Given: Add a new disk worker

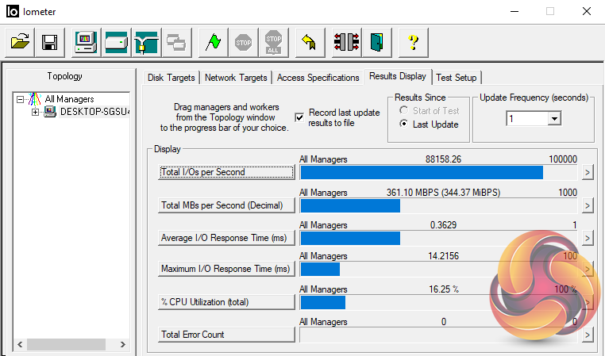Looking at the screenshot, I should pyautogui.click(x=116, y=42).
